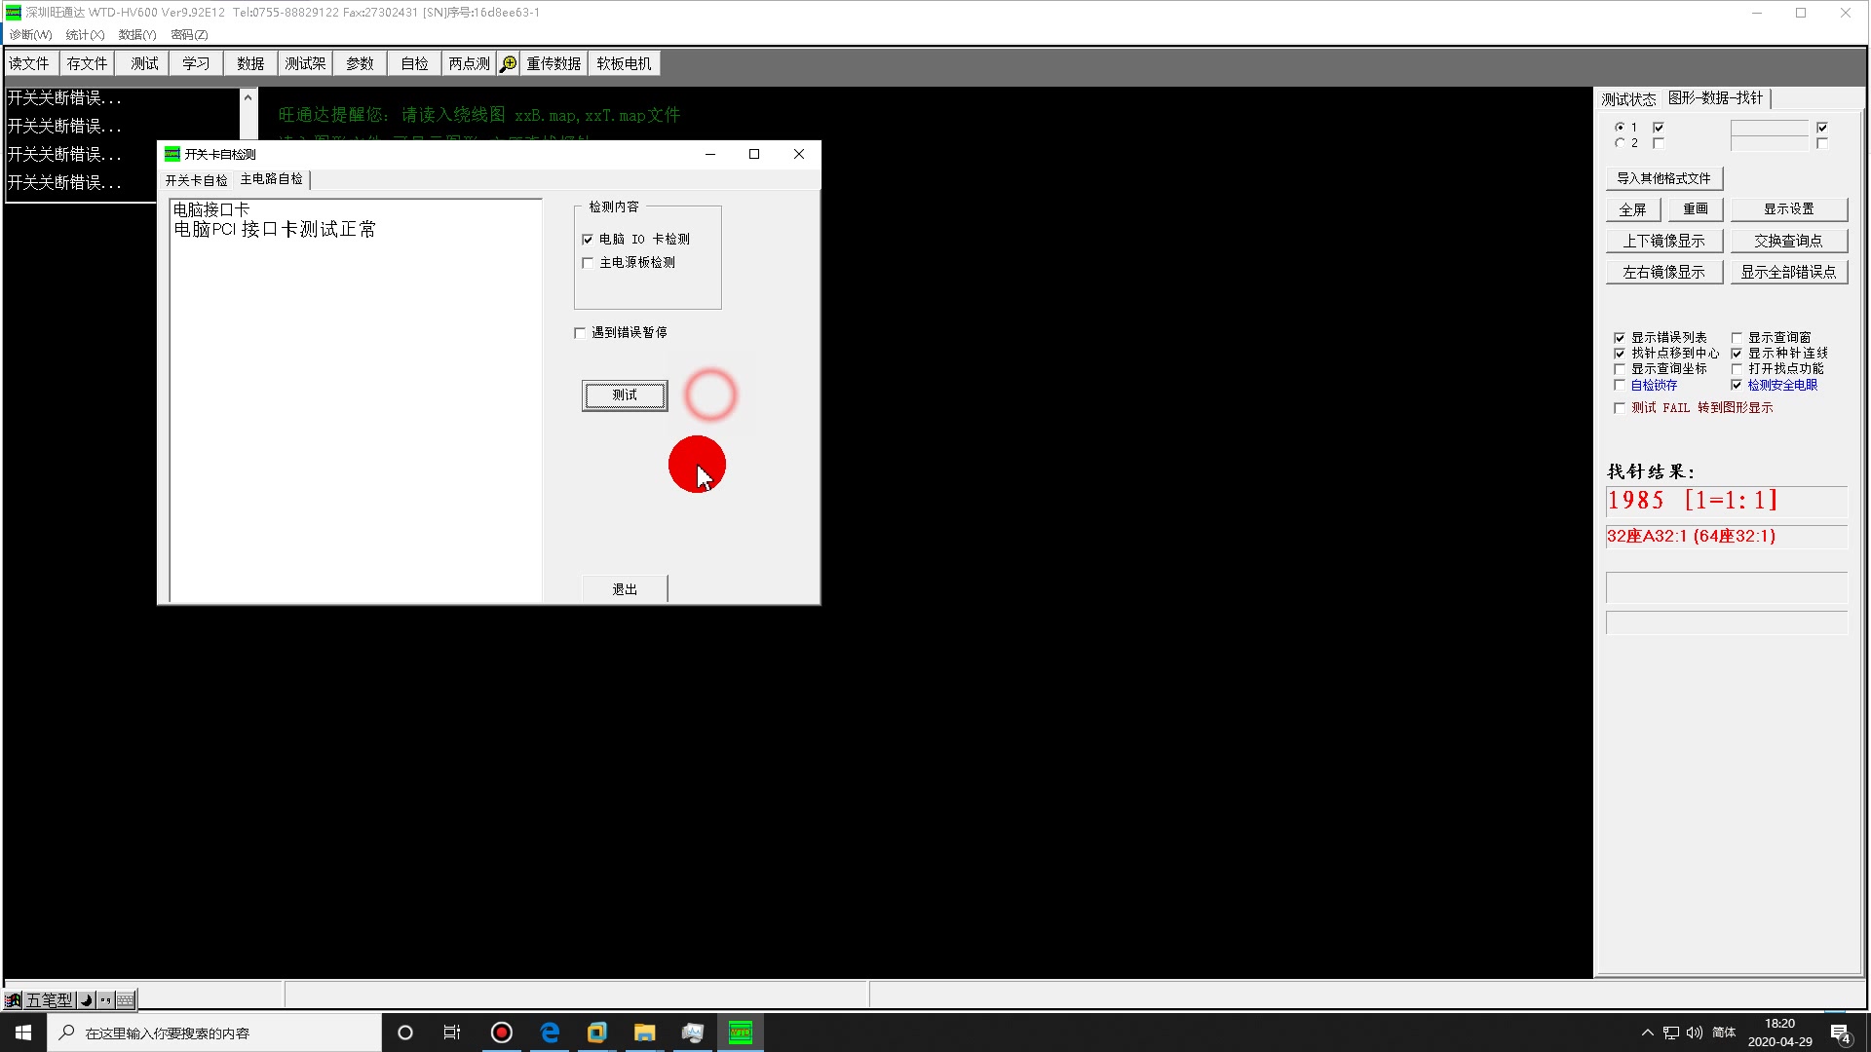Viewport: 1871px width, 1052px height.
Task: Open the 读文件 toolbar button
Action: pyautogui.click(x=29, y=63)
